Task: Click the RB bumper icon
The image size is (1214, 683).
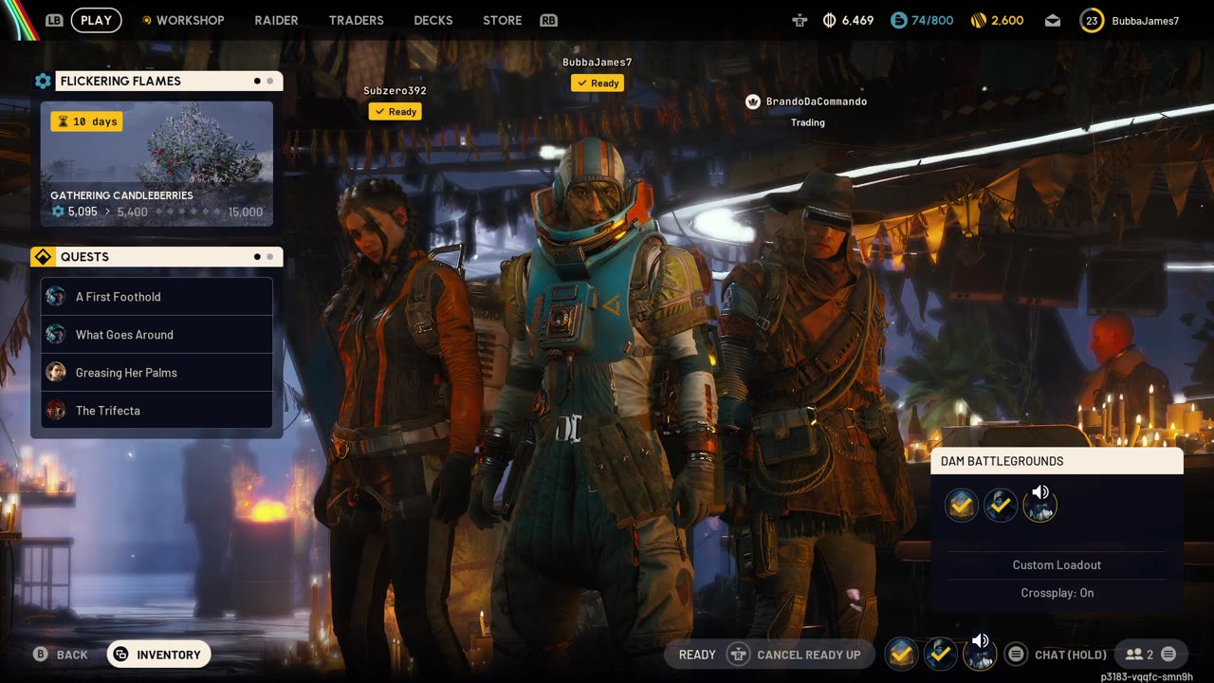Action: coord(548,20)
